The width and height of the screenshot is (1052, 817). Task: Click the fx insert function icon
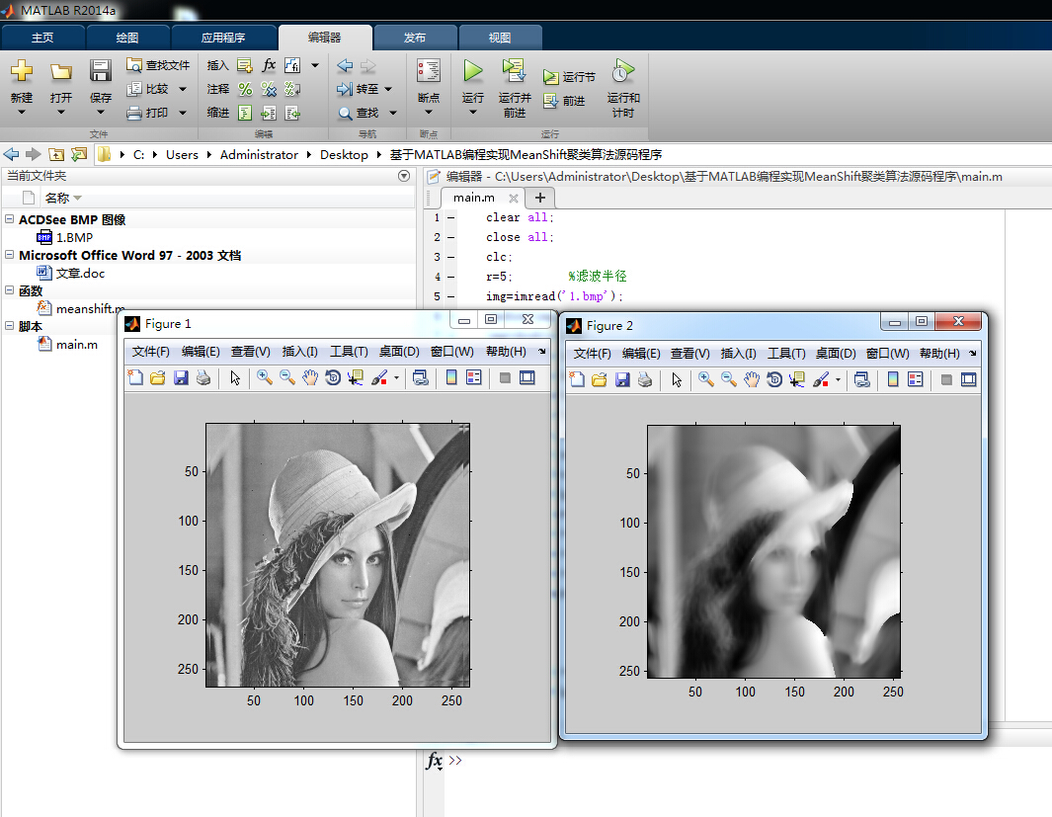pyautogui.click(x=269, y=65)
